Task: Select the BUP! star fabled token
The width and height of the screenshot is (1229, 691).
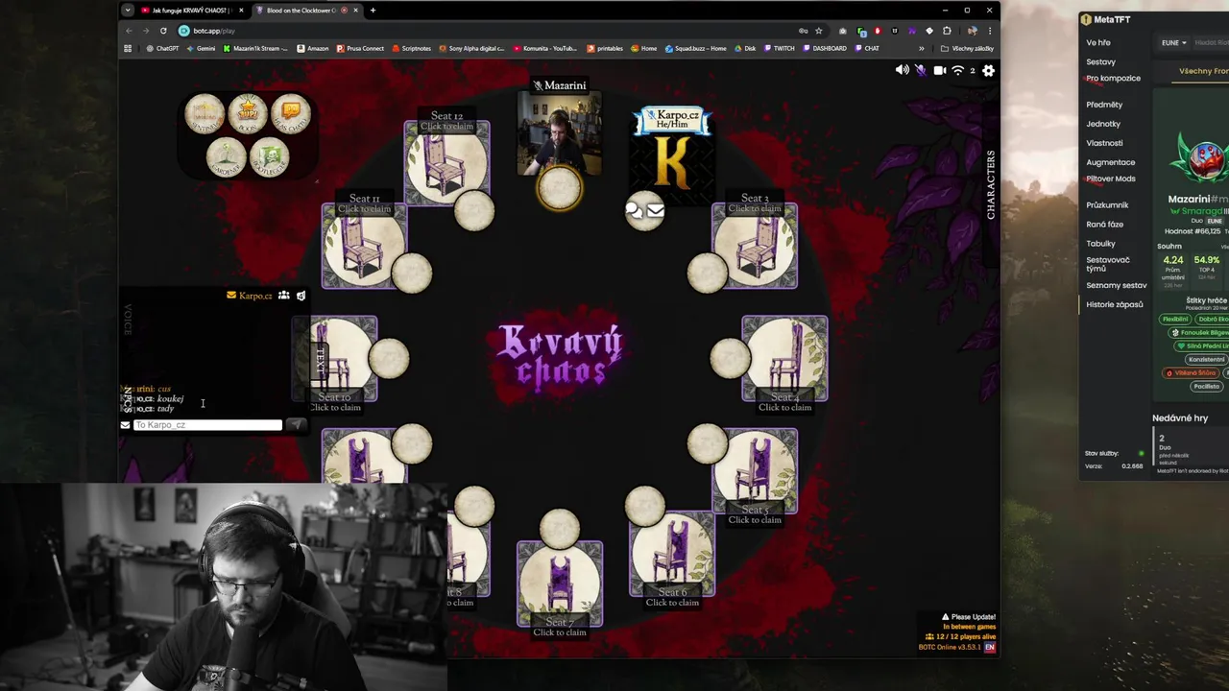Action: 248,115
